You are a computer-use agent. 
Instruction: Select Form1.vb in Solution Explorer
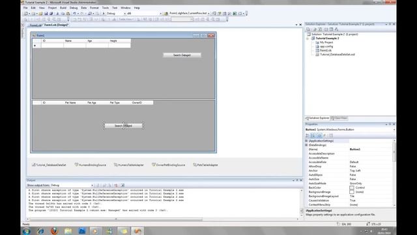[326, 50]
